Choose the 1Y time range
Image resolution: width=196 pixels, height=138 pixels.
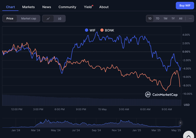(x=173, y=19)
